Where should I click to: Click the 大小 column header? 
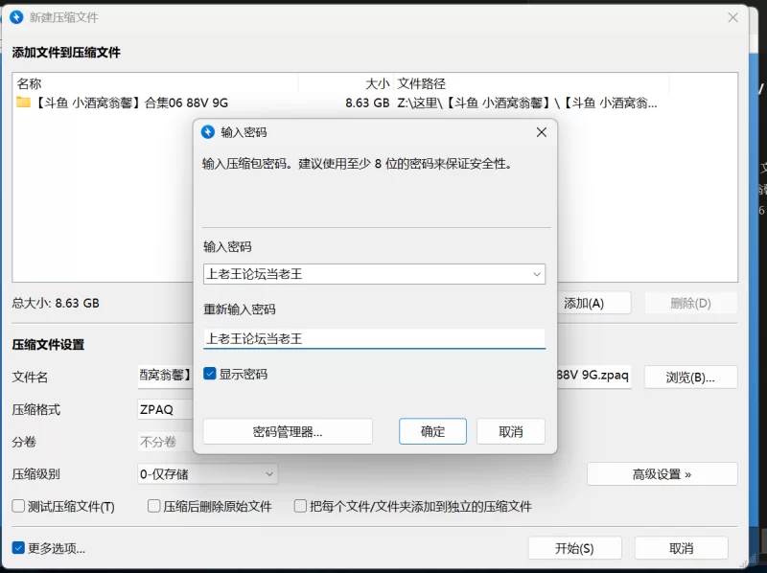(346, 83)
